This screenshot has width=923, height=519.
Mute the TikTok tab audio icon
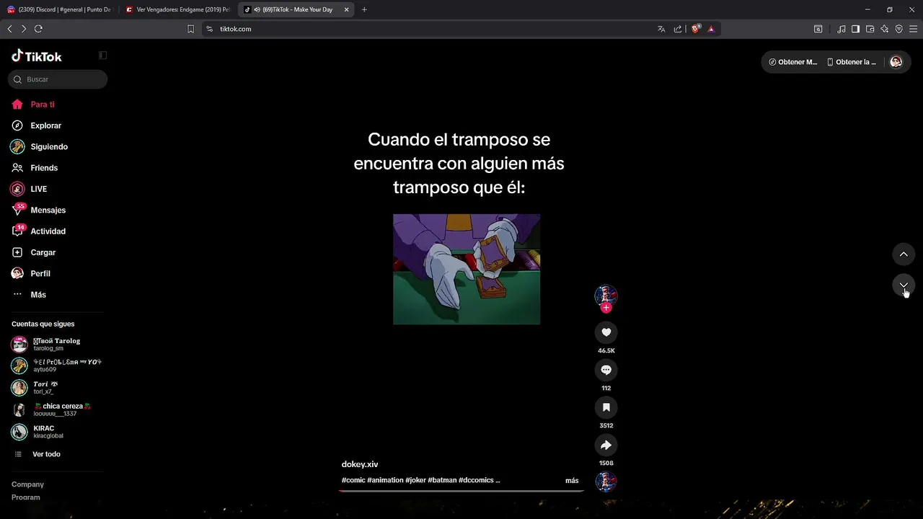pyautogui.click(x=257, y=9)
